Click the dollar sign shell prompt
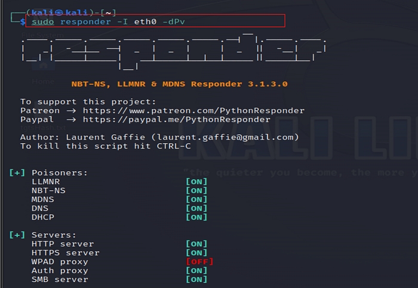Screen dimensions: 418x288 click(x=23, y=21)
